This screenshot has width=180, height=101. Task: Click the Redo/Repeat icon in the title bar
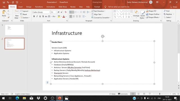(x=13, y=2)
